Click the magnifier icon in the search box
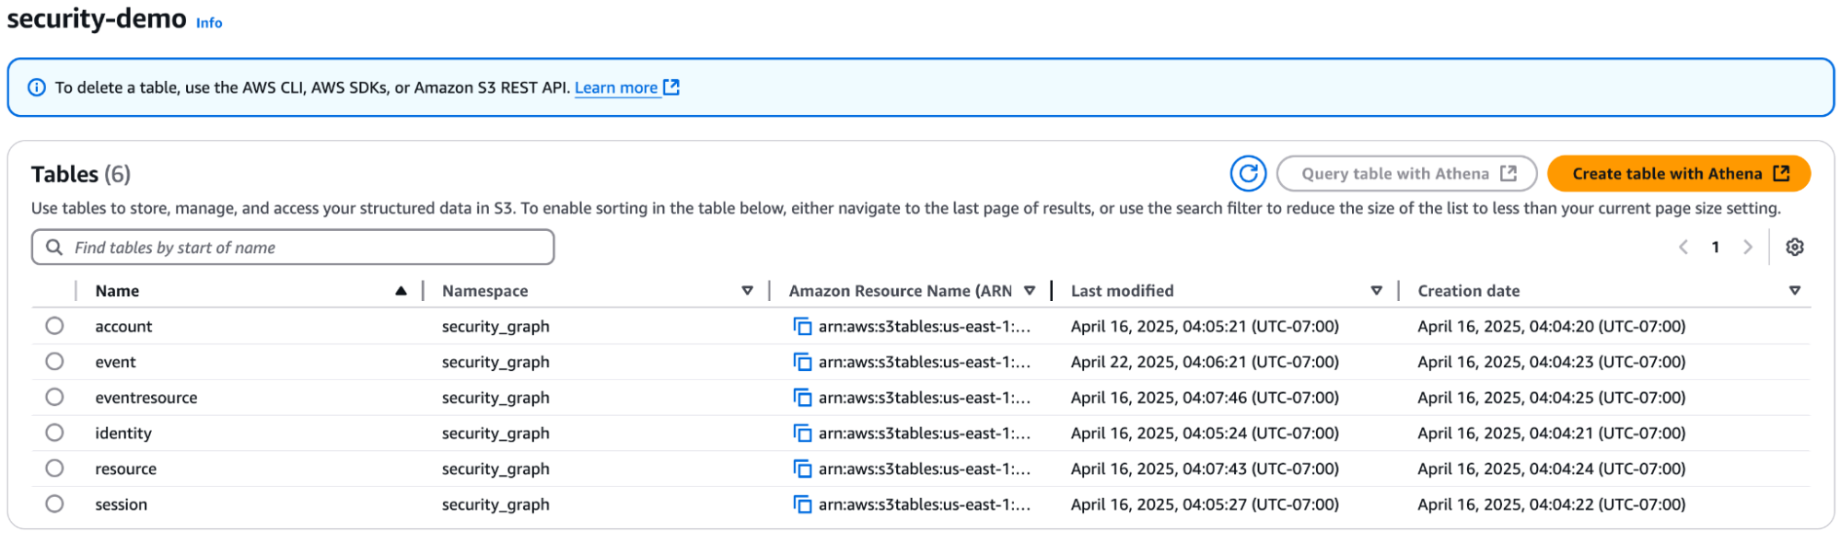This screenshot has width=1841, height=544. tap(53, 247)
